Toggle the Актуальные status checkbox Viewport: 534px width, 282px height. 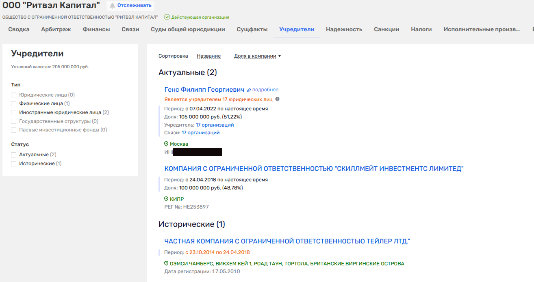point(14,155)
